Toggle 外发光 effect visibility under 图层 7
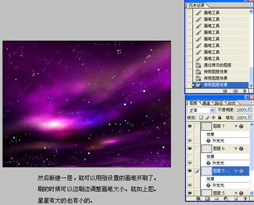This screenshot has width=254, height=205. tap(190, 140)
